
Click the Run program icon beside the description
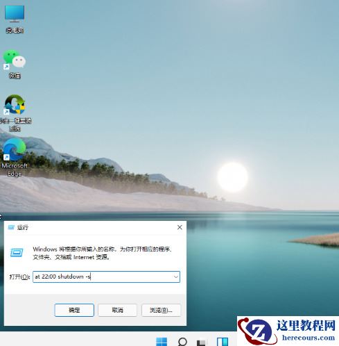pos(17,252)
